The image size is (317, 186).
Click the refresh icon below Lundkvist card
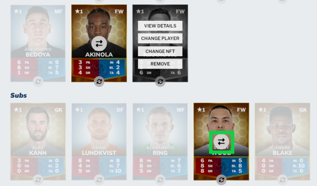(99, 179)
